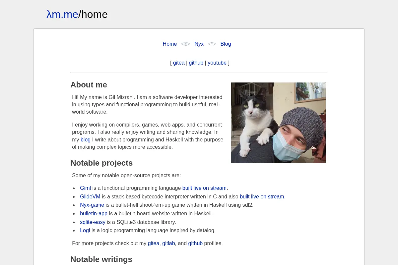Open the youtube link in header
The height and width of the screenshot is (265, 398).
217,63
